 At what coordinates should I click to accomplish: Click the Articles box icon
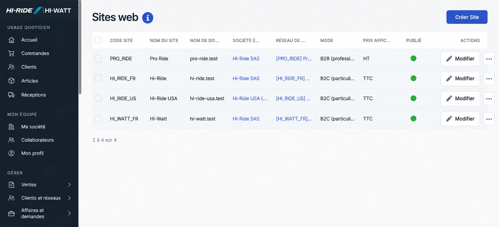[11, 81]
